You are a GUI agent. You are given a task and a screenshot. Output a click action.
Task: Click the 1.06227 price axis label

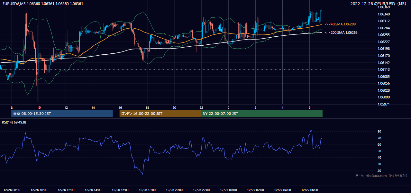coord(384,42)
